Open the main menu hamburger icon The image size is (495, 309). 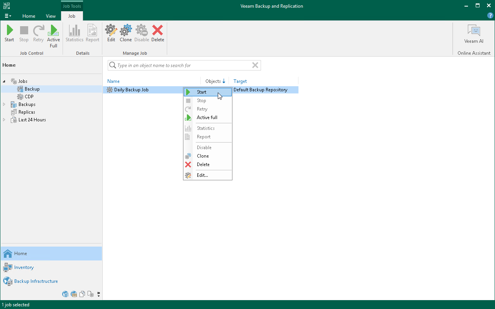point(7,15)
